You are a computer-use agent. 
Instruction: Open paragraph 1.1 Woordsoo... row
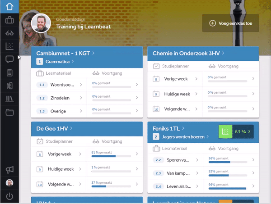click(59, 85)
